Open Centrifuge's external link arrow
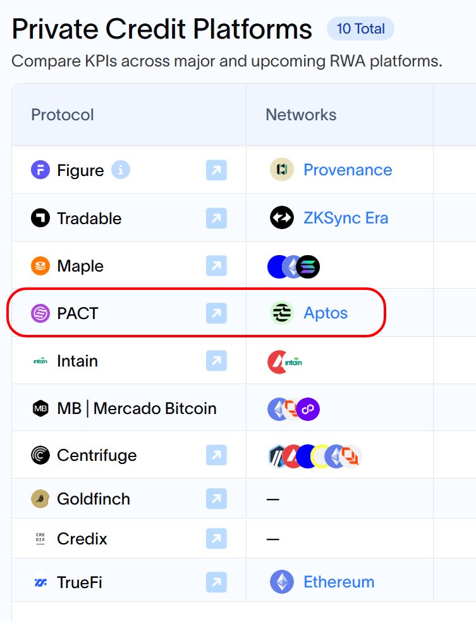 [216, 455]
